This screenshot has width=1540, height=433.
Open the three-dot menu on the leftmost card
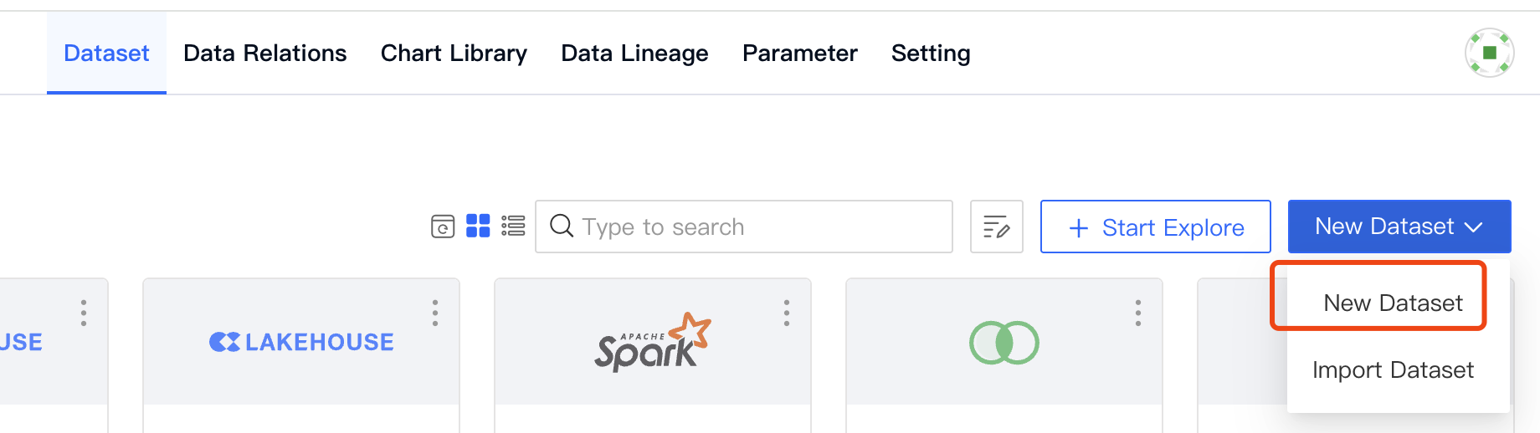(x=84, y=313)
